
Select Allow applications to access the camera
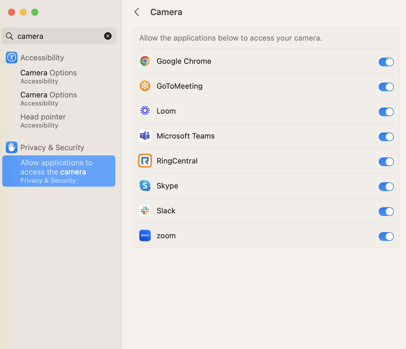coord(59,171)
